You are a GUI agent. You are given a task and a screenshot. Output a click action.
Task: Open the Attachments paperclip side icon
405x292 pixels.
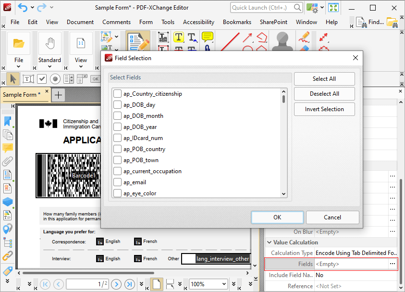point(8,161)
